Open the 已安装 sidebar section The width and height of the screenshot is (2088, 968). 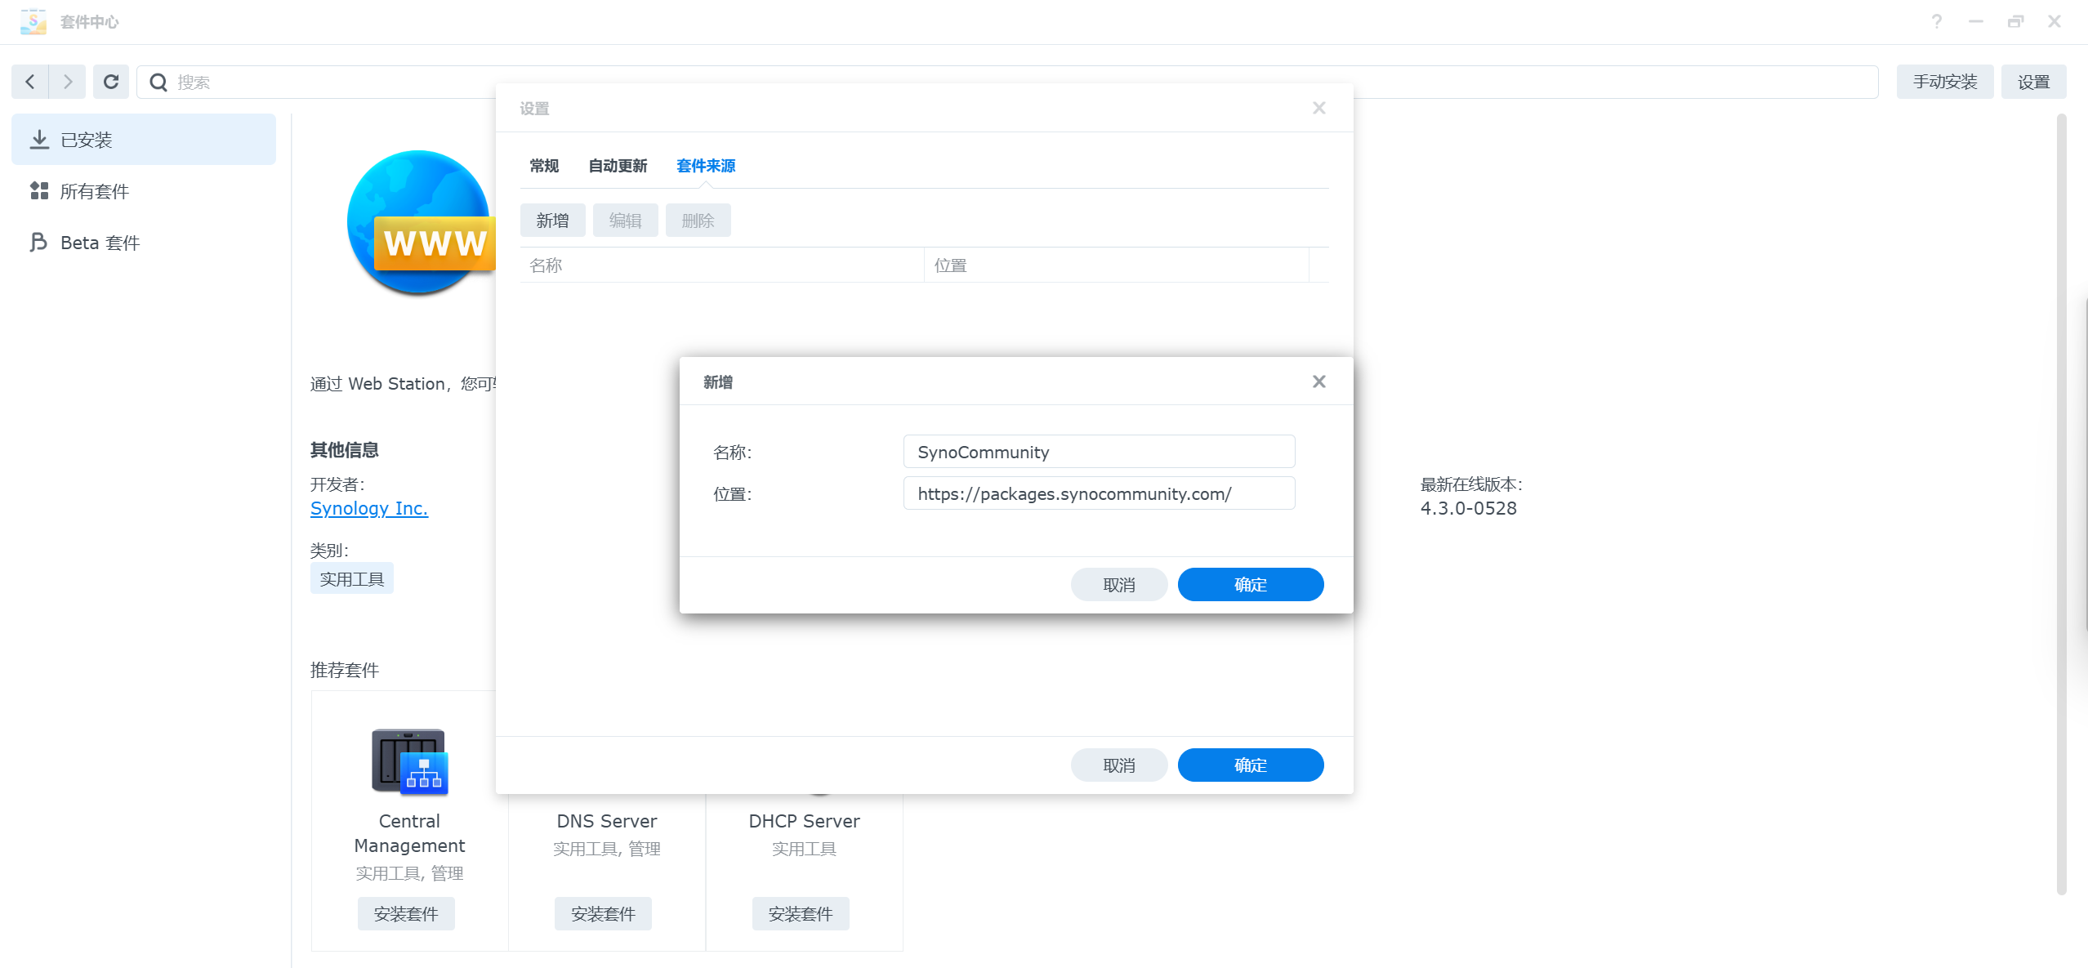click(x=144, y=140)
